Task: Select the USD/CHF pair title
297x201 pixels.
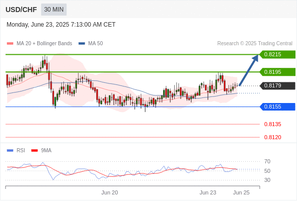Action: 21,10
